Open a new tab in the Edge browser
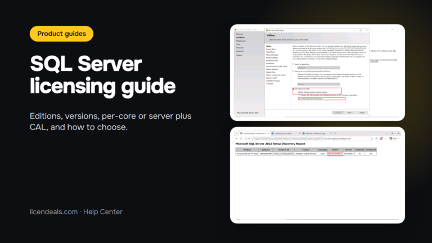 [x=336, y=133]
